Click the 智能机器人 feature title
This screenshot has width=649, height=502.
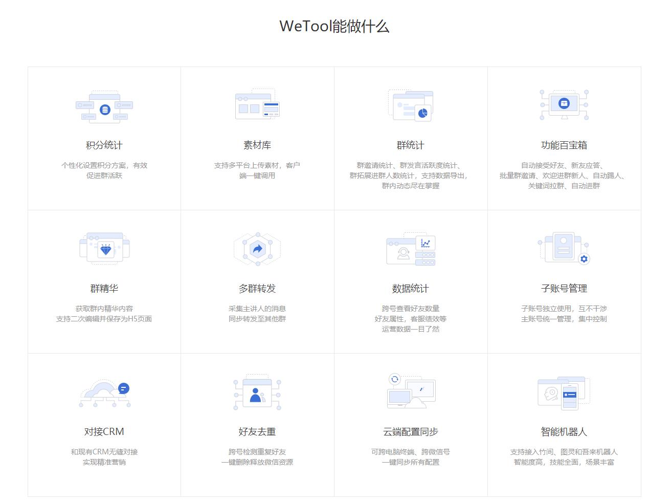pos(563,431)
